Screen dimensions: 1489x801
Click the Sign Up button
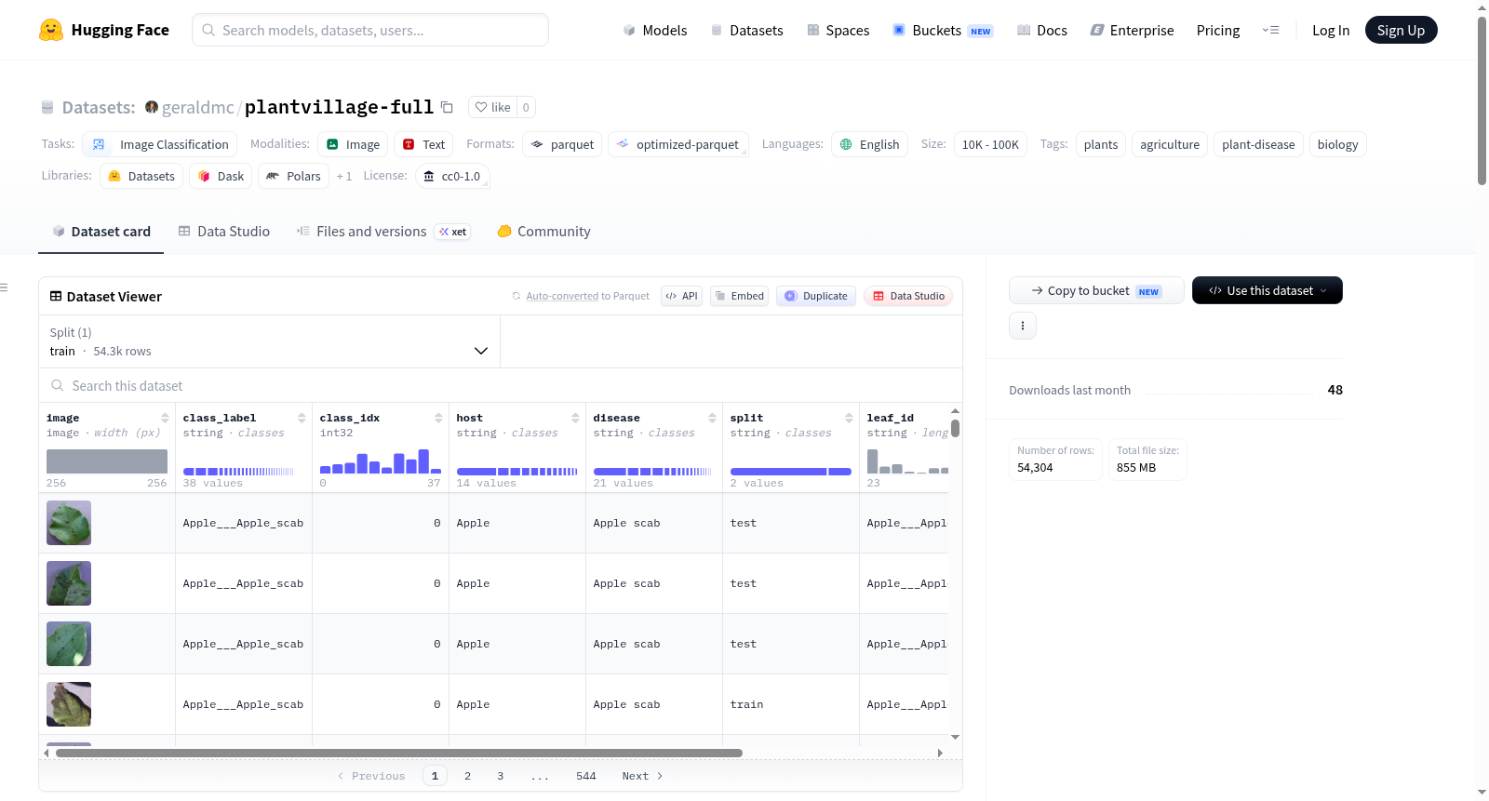click(1401, 30)
